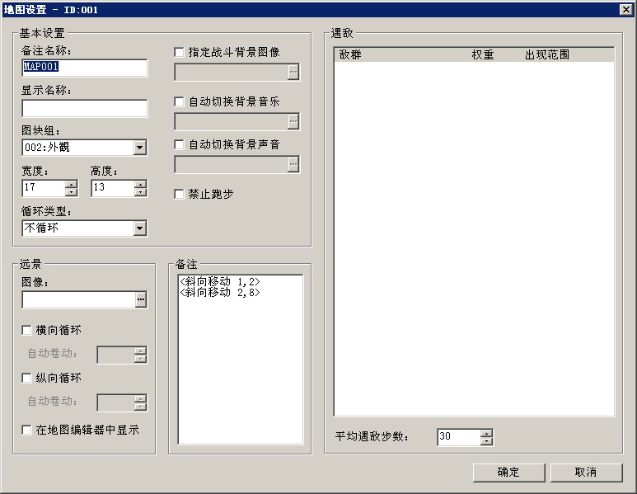Decrease 平均遇敌步数 with down arrow
This screenshot has width=637, height=494.
[x=486, y=441]
